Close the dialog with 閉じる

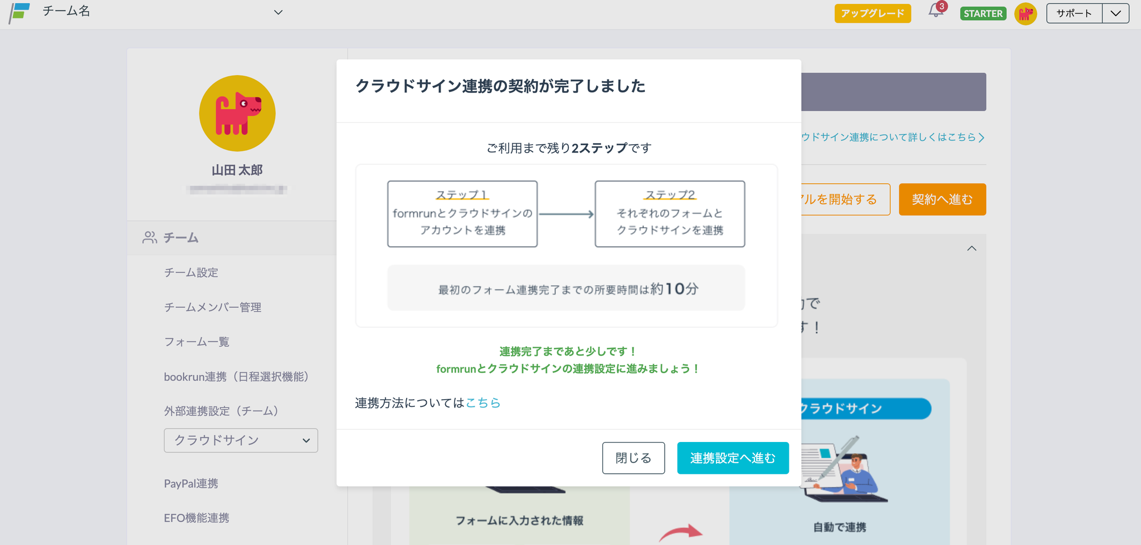[x=633, y=458]
